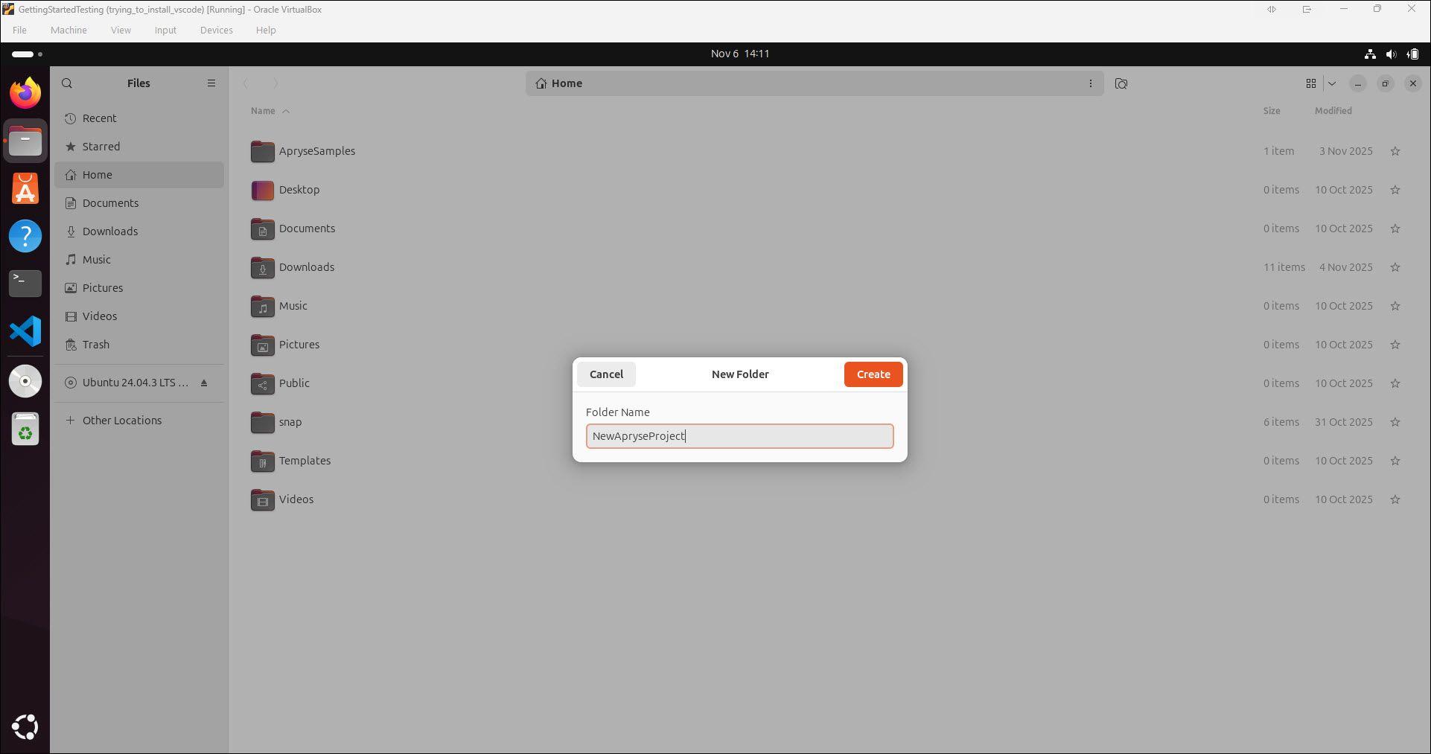Launch Visual Studio Code from the dock
Screen dimensions: 1431x754
25,331
